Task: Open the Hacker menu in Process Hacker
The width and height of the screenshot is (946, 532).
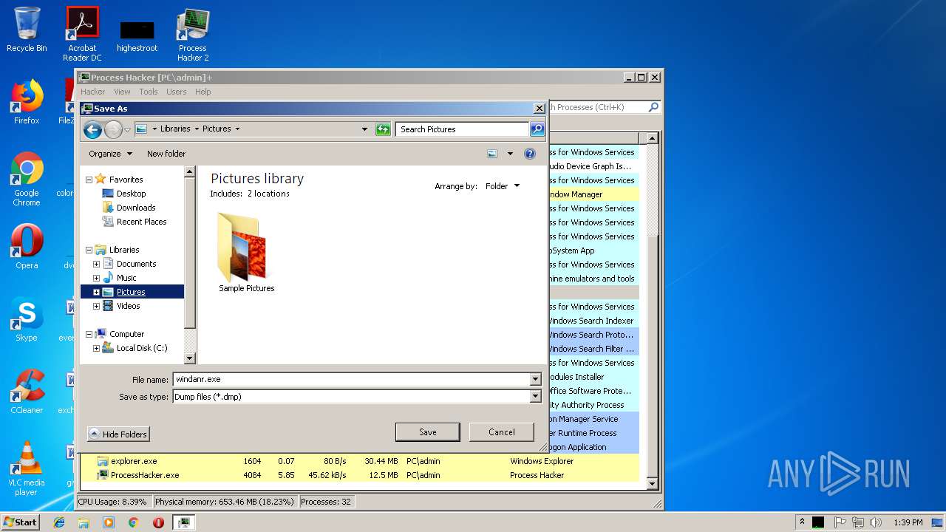Action: coord(92,92)
